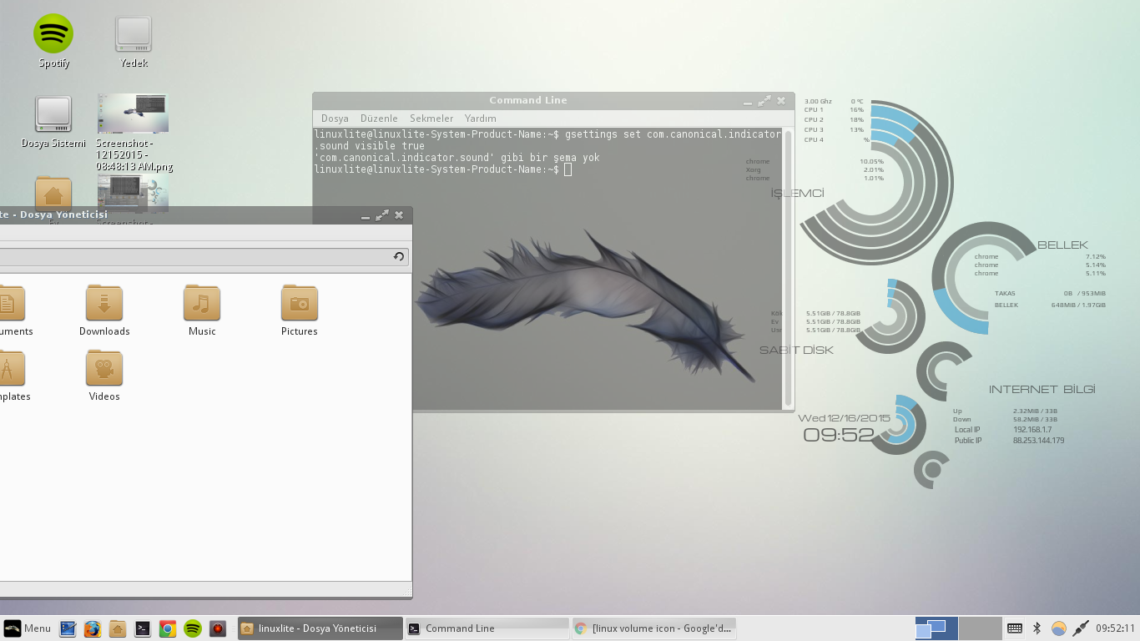The height and width of the screenshot is (641, 1140).
Task: Select the Downloads folder
Action: [x=104, y=310]
